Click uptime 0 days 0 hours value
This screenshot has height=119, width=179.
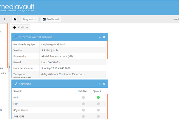pyautogui.click(x=63, y=74)
